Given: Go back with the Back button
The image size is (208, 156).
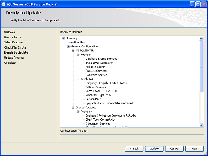Looking at the screenshot, I should point(134,149).
